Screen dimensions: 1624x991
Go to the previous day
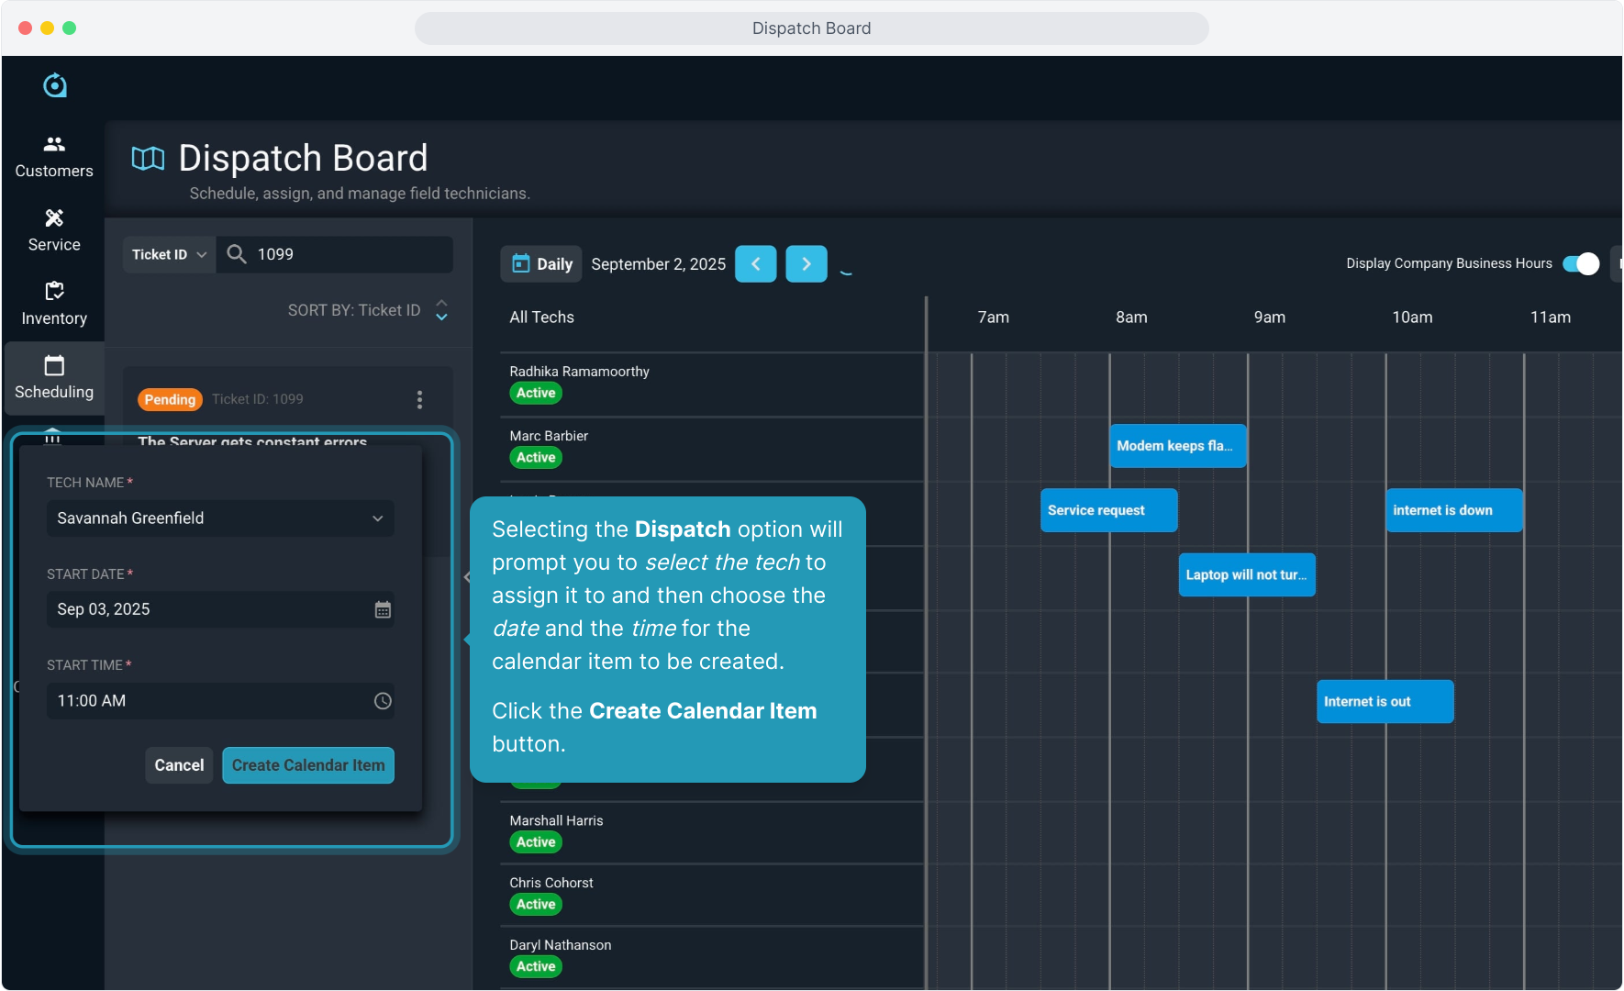pyautogui.click(x=756, y=264)
